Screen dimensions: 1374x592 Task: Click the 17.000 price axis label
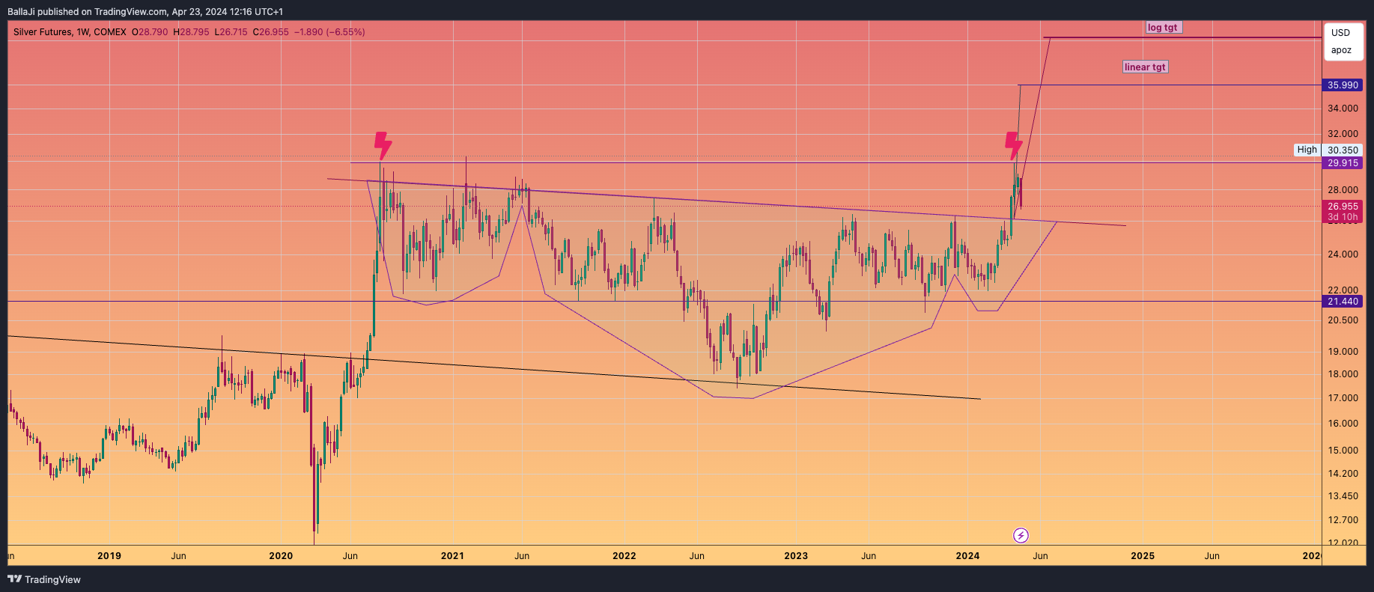tap(1343, 398)
